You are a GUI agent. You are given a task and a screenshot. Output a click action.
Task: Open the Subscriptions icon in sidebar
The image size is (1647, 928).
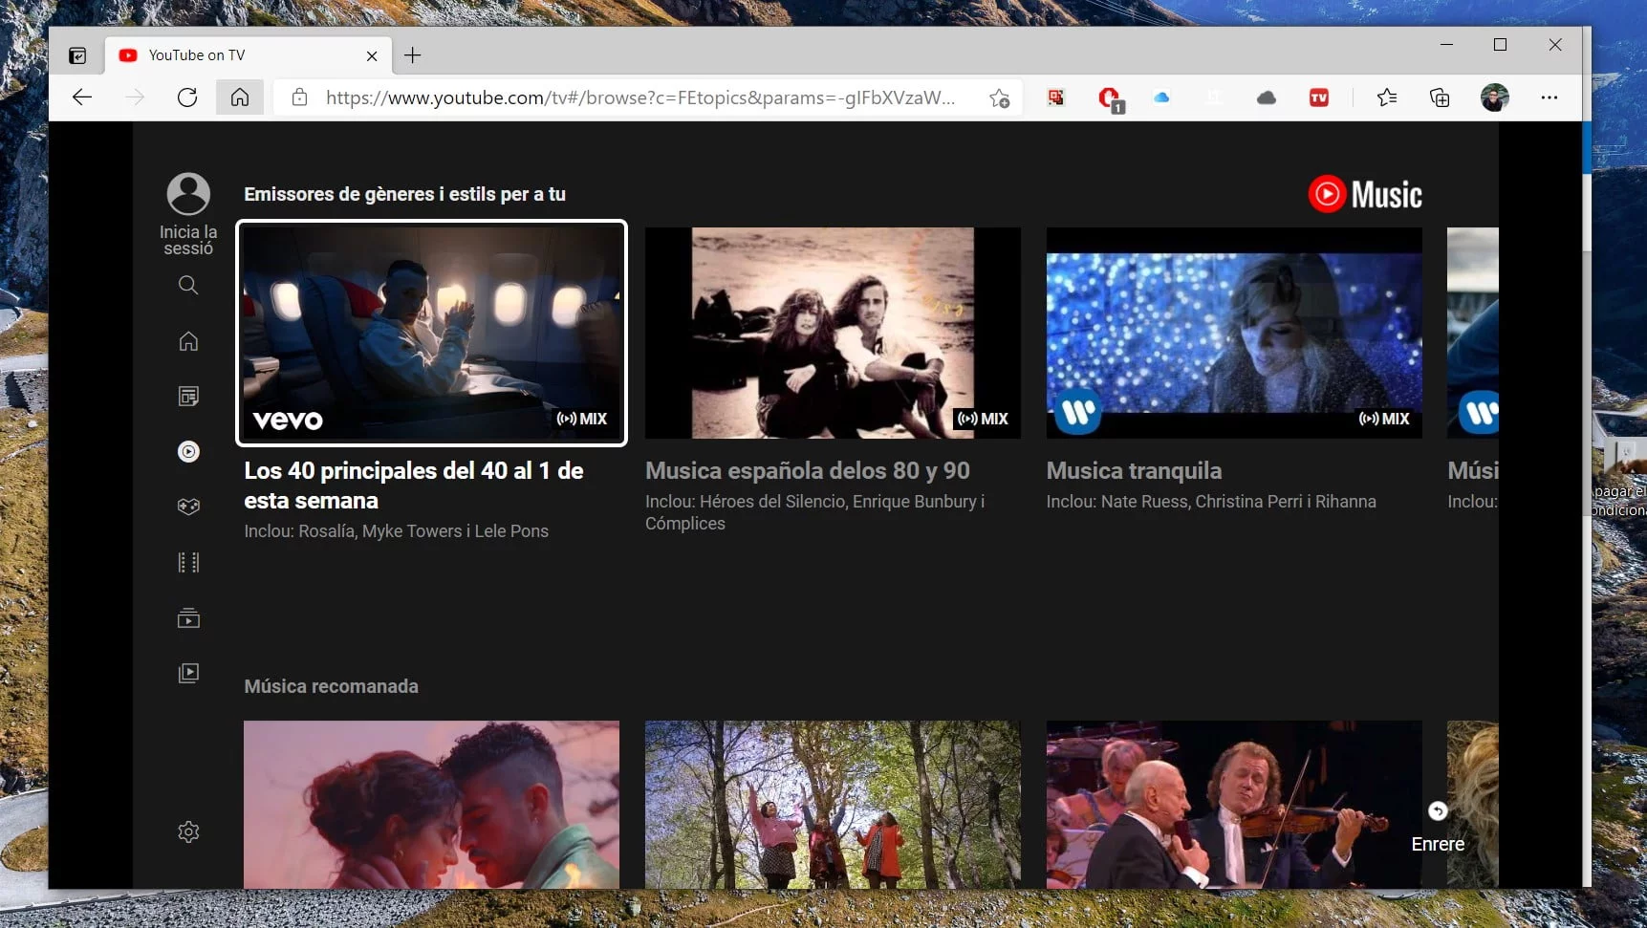pyautogui.click(x=188, y=618)
